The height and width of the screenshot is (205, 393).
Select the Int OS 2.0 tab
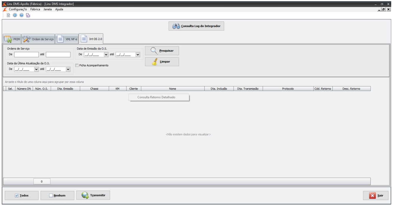[91, 39]
